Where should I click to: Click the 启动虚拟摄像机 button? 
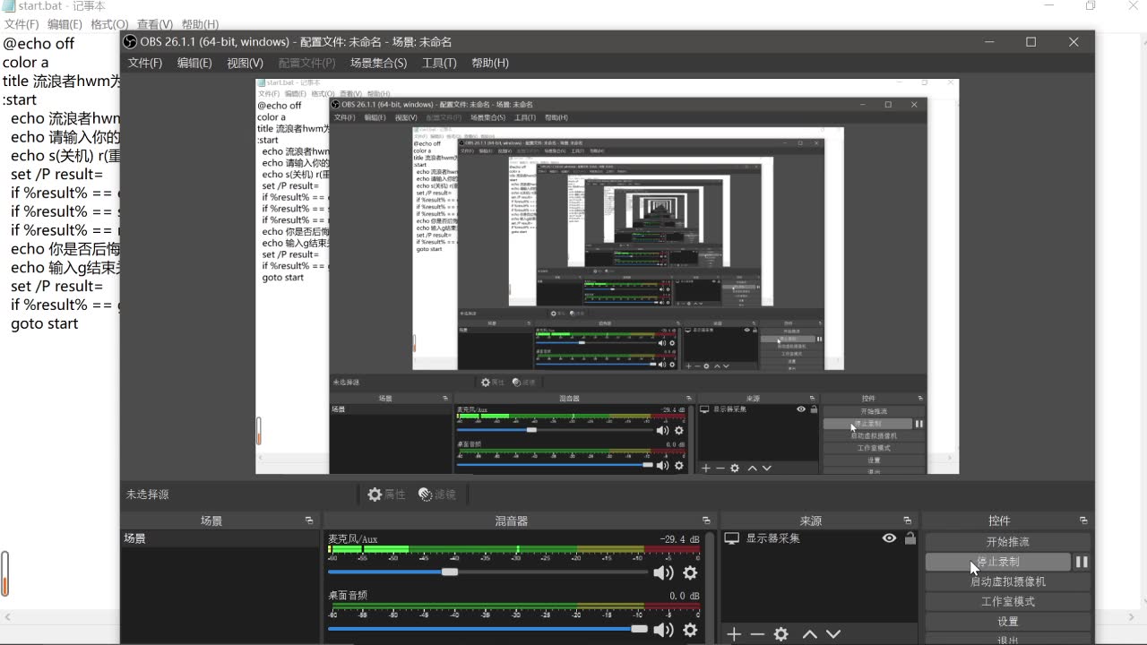click(1008, 581)
